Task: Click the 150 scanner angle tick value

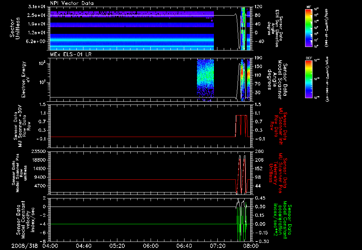Action: [x=259, y=66]
